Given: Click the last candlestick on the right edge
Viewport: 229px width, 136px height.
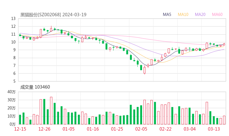Looking at the screenshot, I should pos(224,45).
